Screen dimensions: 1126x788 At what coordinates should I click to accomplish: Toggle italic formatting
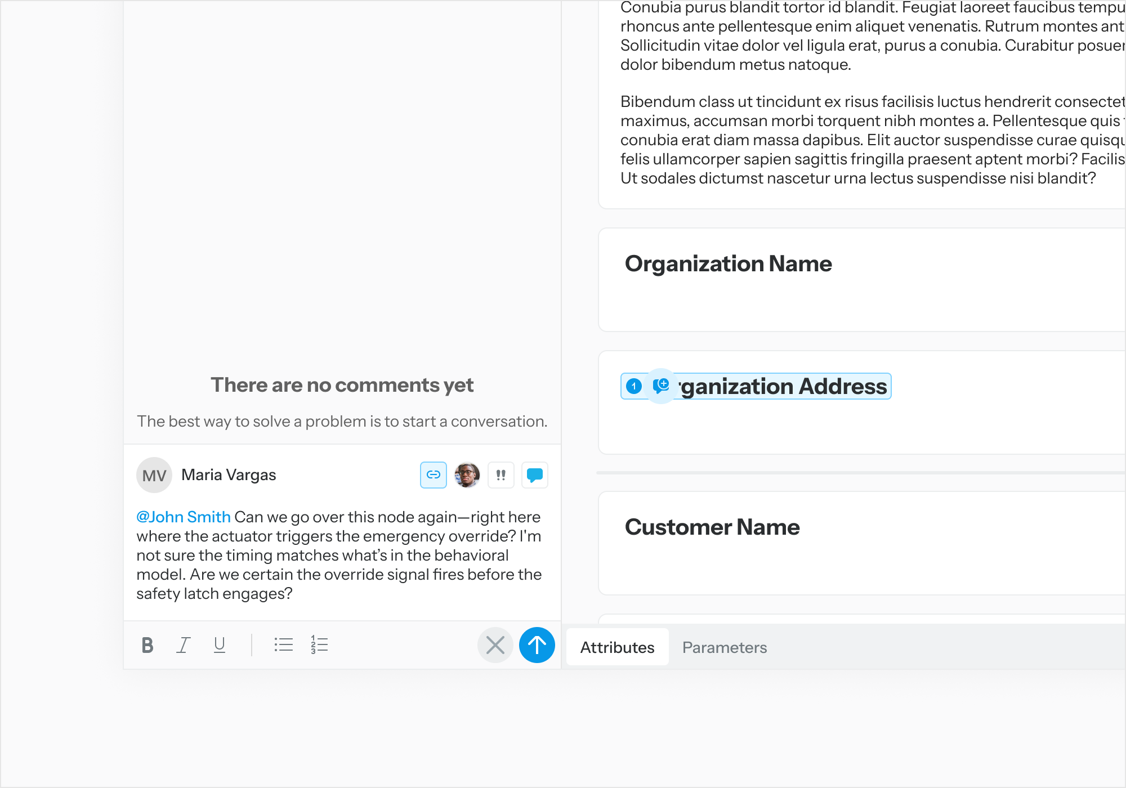click(184, 645)
